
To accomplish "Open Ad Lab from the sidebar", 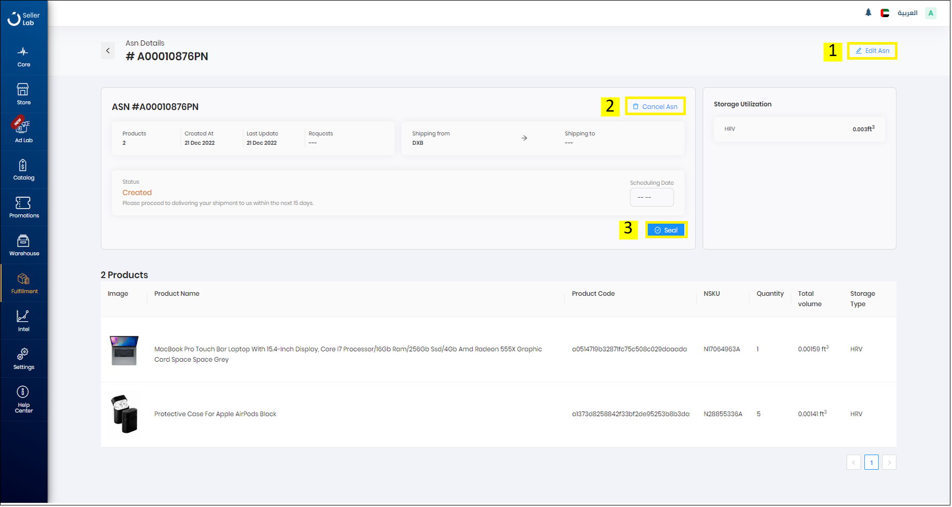I will (23, 131).
